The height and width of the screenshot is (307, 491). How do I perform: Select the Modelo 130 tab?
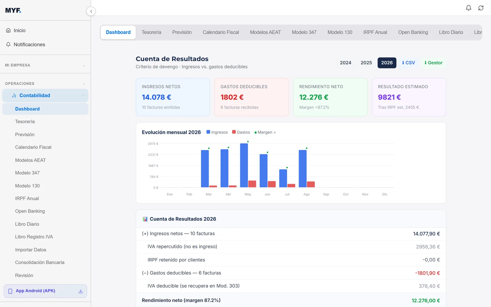[340, 32]
